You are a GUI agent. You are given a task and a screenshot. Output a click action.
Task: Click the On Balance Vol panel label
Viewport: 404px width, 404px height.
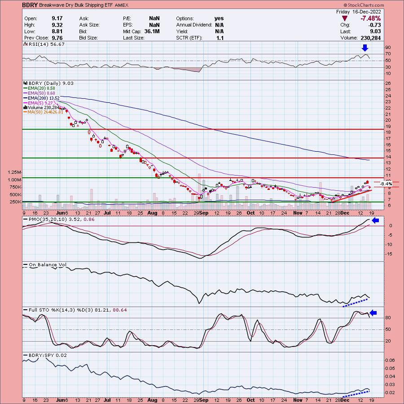(48, 265)
